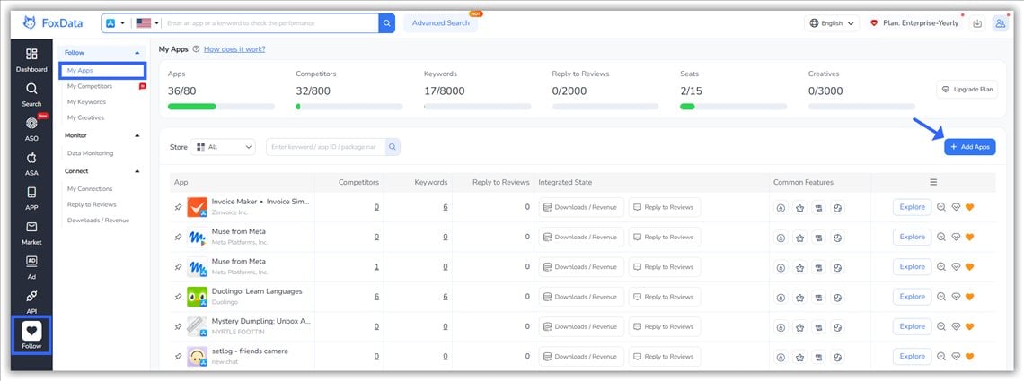The height and width of the screenshot is (381, 1024).
Task: Click the download icon in the header
Action: tap(977, 22)
